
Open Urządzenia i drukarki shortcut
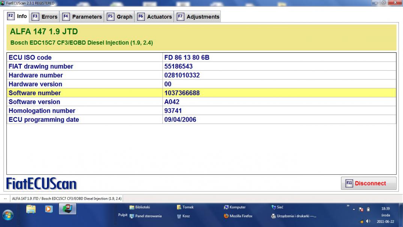pos(294,216)
